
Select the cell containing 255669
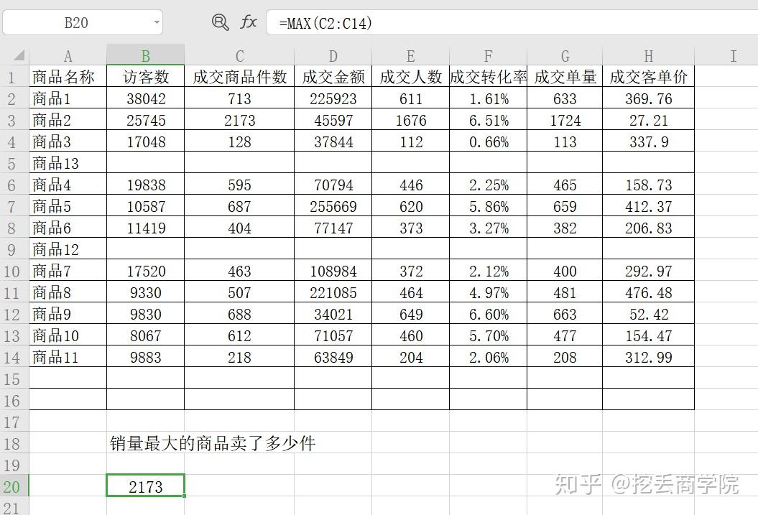tap(333, 206)
